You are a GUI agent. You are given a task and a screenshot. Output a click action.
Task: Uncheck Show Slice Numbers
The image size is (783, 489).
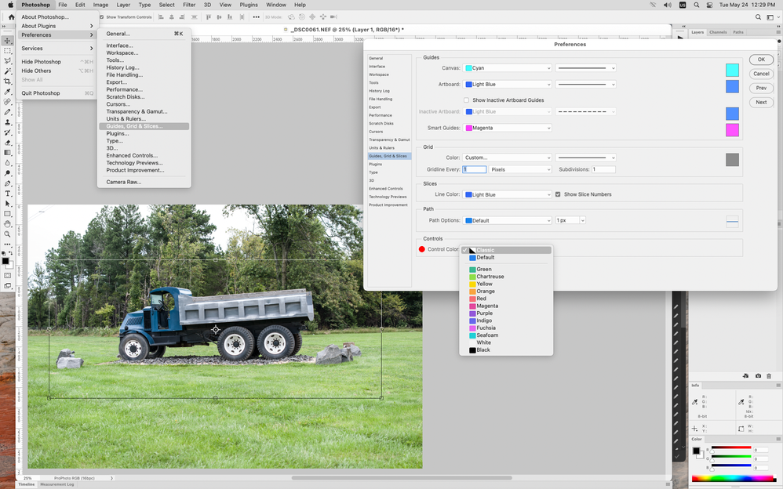coord(558,194)
